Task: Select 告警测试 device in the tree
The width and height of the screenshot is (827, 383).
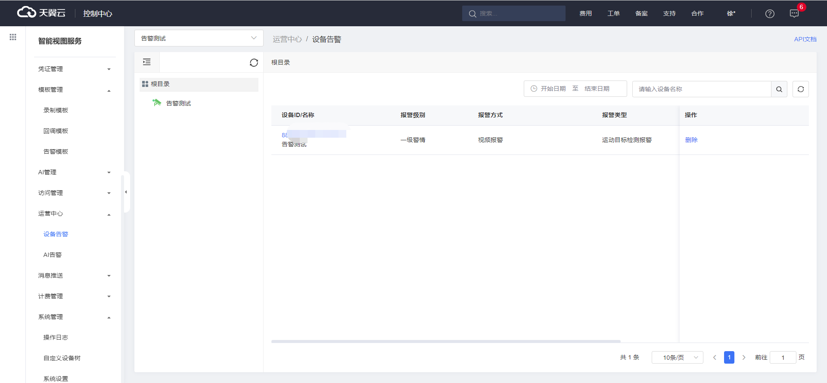Action: pyautogui.click(x=178, y=103)
